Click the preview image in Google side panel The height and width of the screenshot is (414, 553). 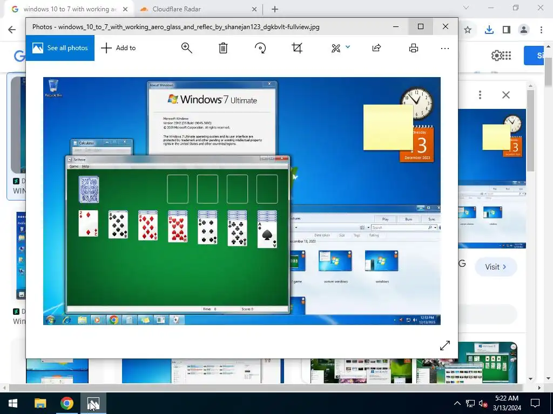[492, 179]
